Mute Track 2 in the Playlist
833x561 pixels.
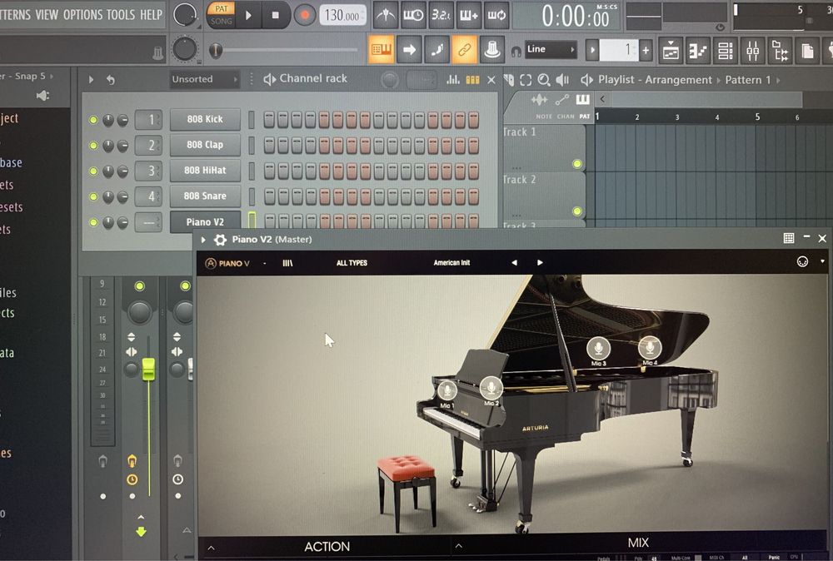pyautogui.click(x=577, y=211)
